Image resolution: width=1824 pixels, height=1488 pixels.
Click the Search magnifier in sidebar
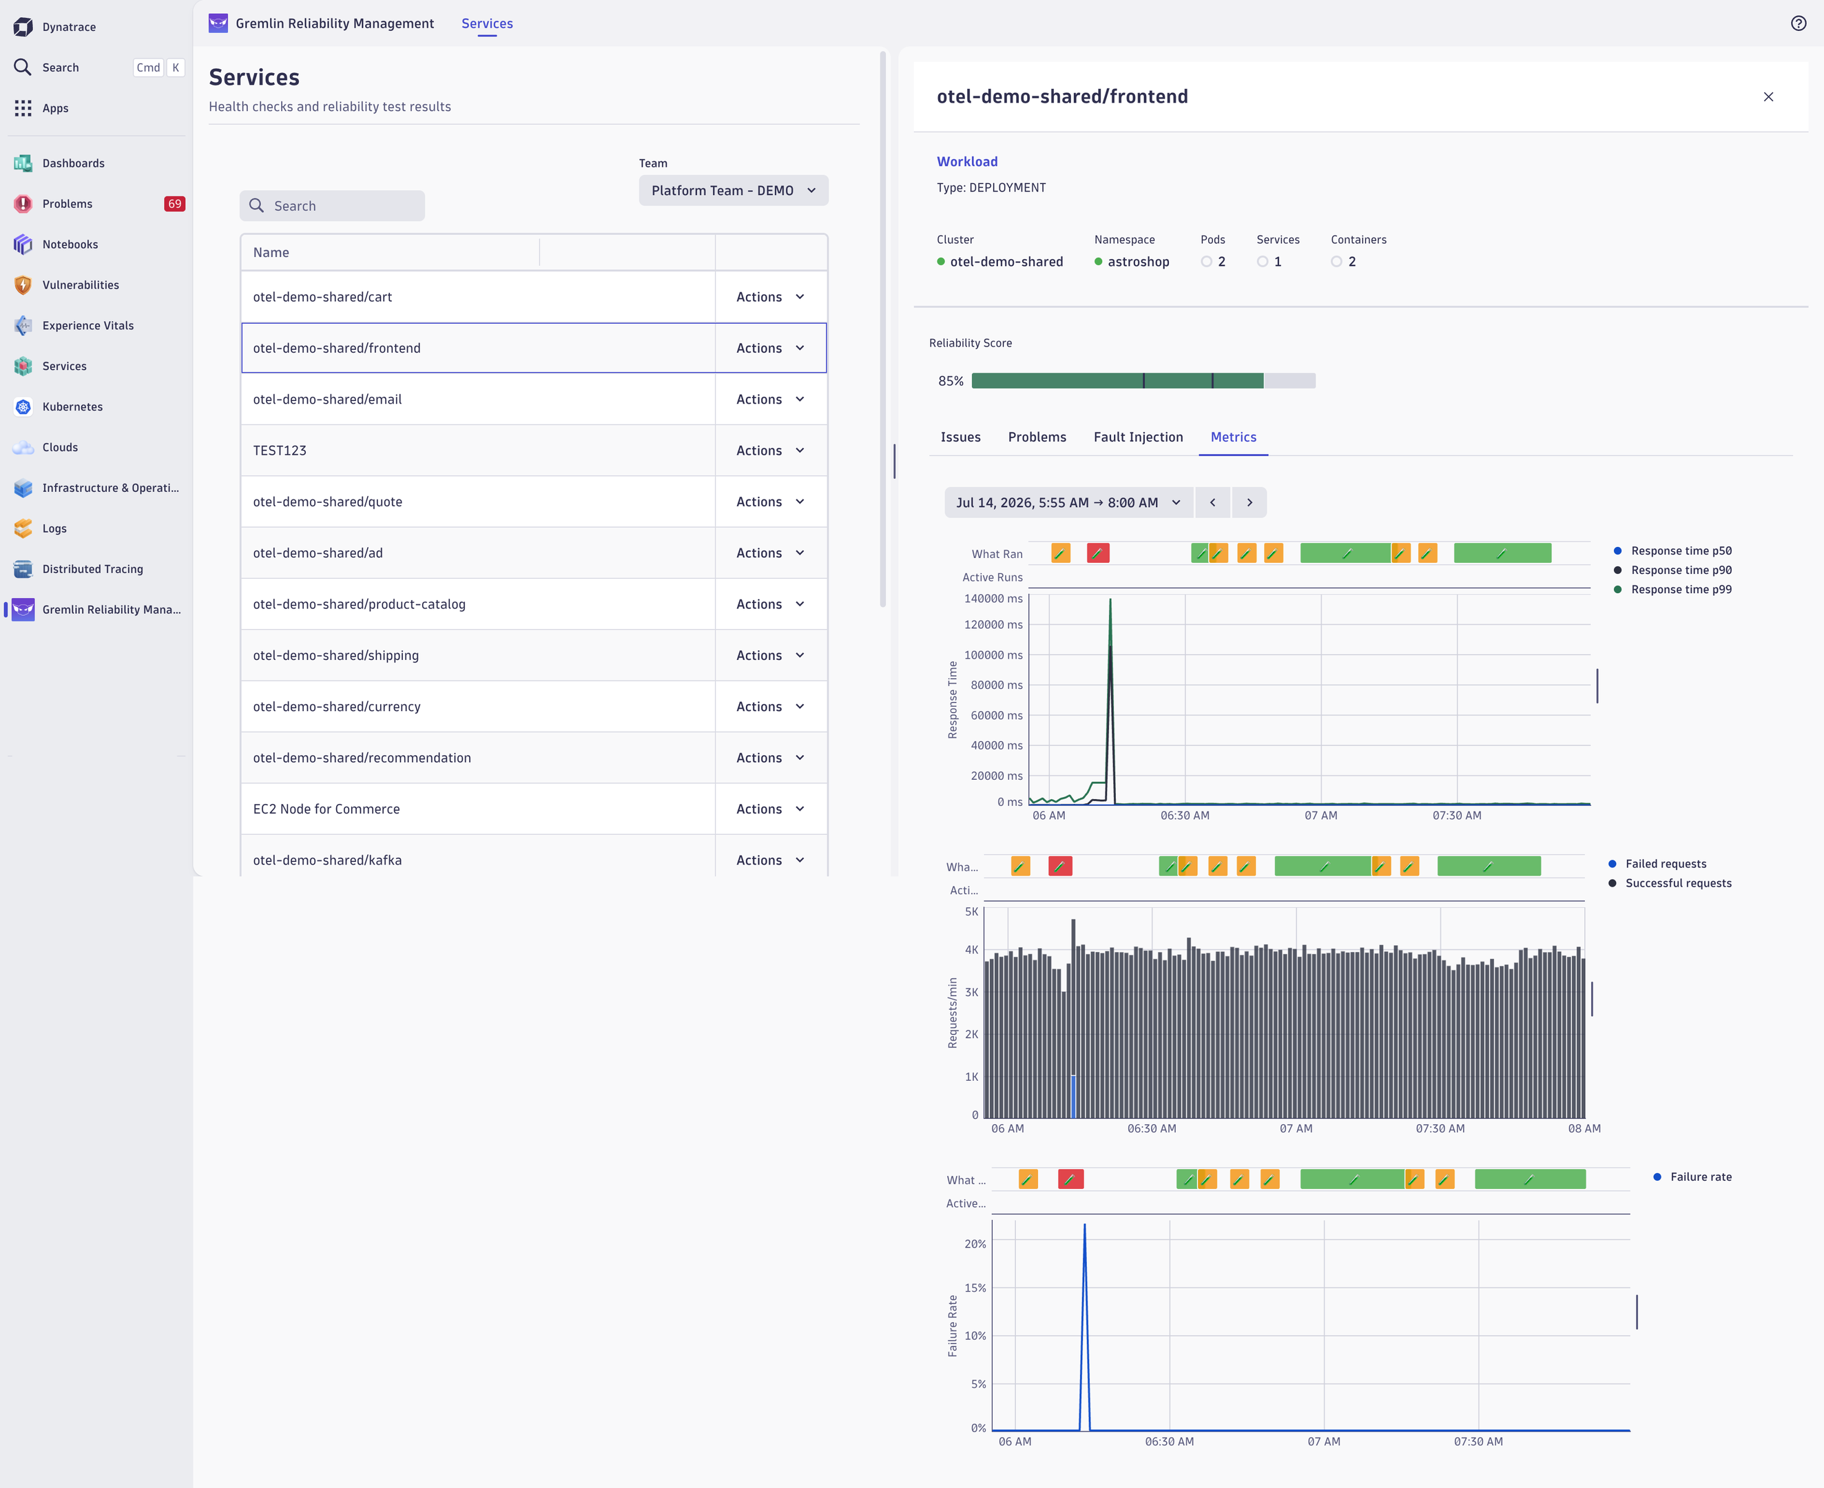[23, 68]
